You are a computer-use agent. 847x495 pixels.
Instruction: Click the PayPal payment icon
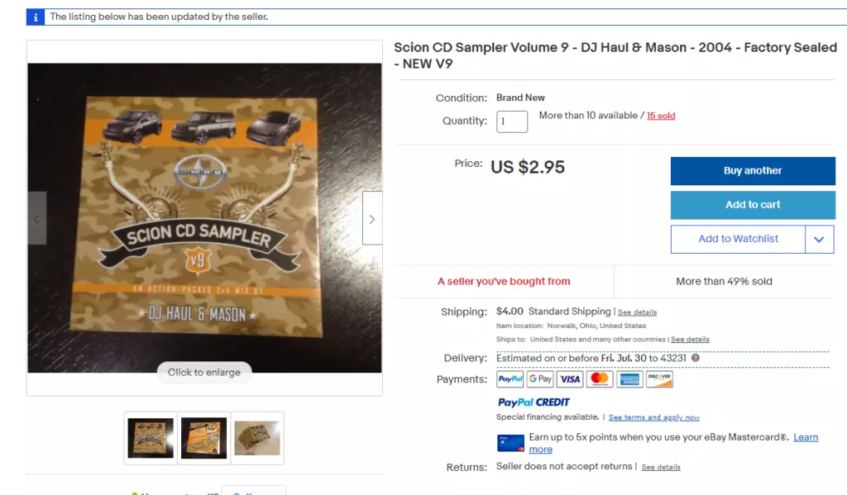[x=510, y=379]
